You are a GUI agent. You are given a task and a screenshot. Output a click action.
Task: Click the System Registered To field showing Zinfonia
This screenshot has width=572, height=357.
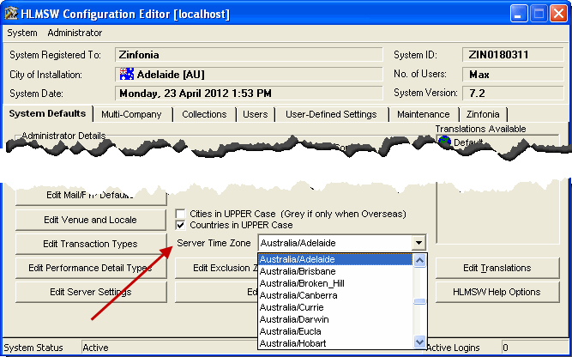[x=249, y=55]
